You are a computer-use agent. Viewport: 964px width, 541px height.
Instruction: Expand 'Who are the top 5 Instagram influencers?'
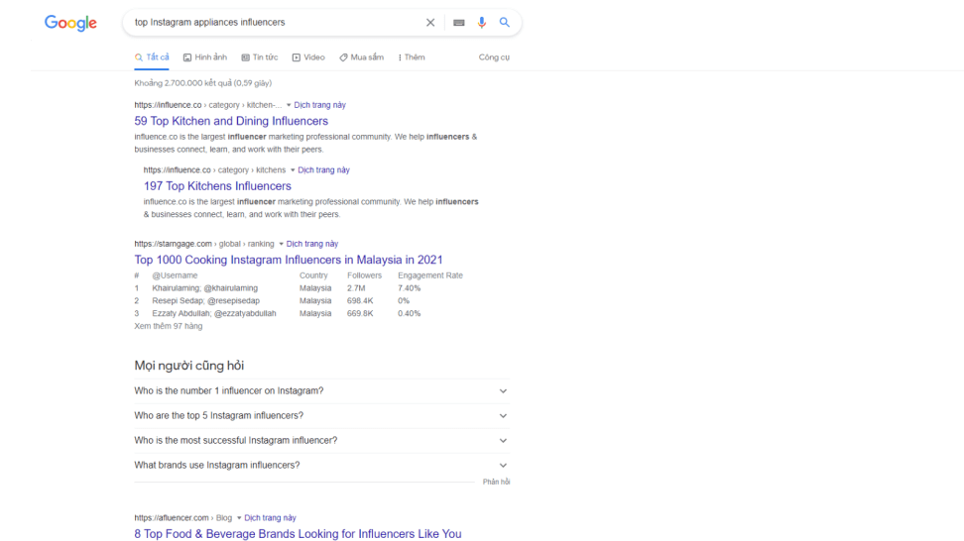(321, 416)
